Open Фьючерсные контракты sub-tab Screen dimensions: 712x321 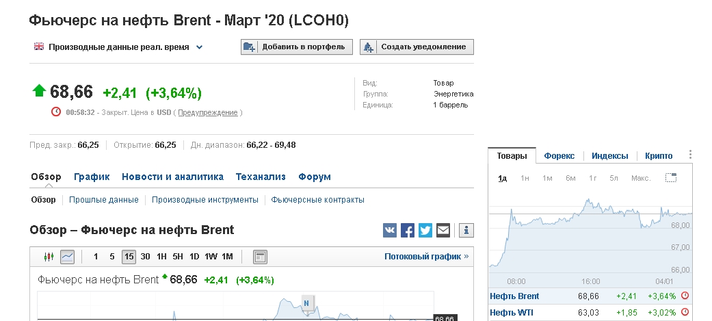(317, 200)
